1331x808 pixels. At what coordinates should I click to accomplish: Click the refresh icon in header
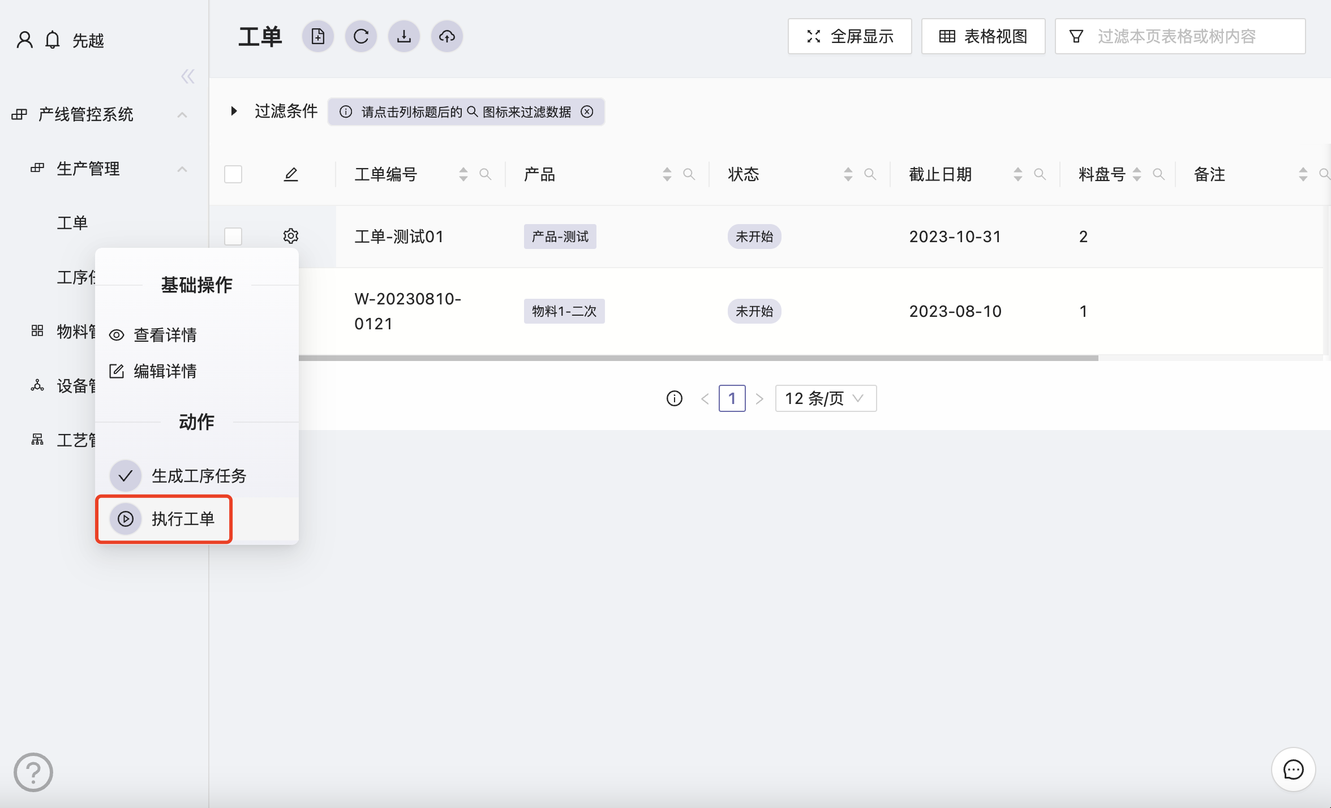tap(361, 37)
